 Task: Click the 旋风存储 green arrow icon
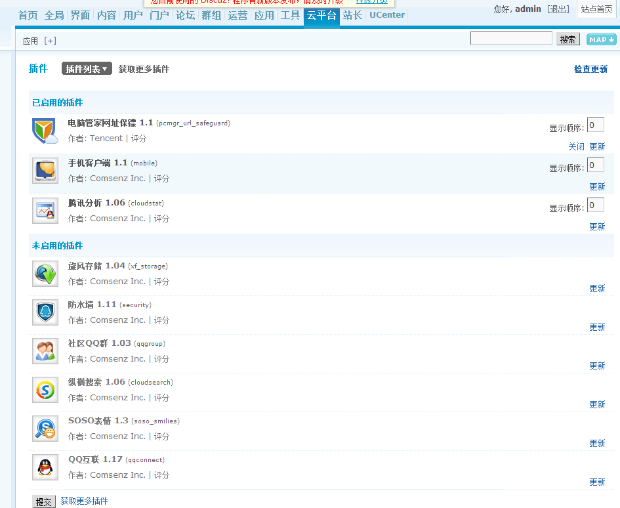pos(45,274)
